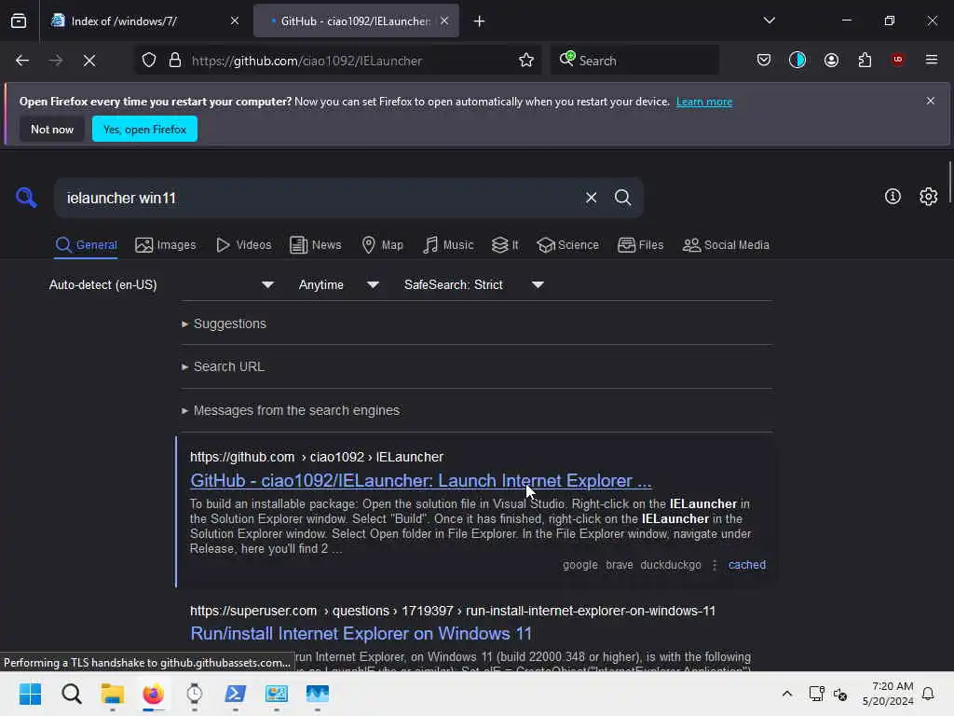Open search engine info icon
Screen dimensions: 954x716
click(893, 196)
